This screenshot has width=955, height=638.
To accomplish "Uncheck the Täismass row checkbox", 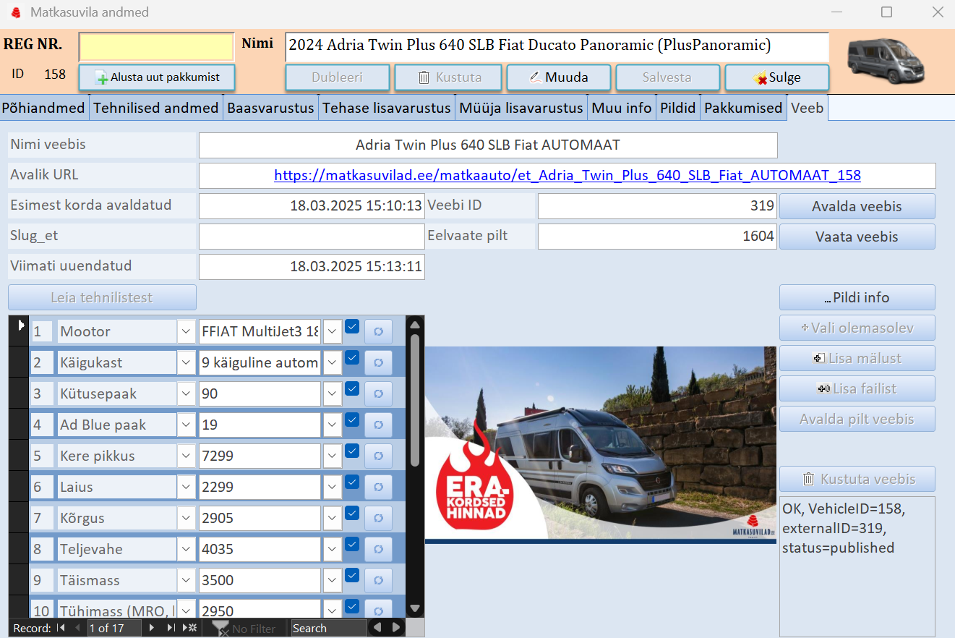I will [352, 575].
